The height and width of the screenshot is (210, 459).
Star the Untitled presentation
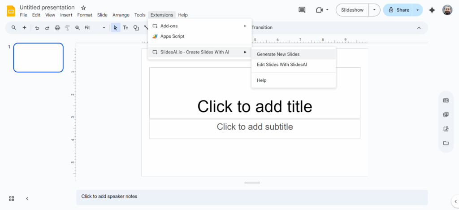click(83, 8)
